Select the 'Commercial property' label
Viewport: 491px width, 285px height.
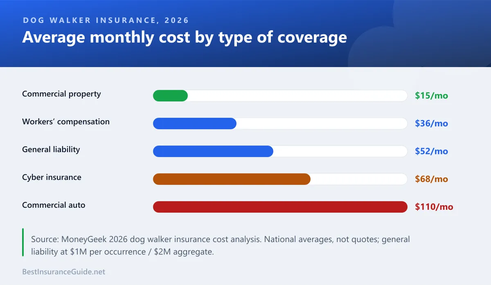tap(61, 94)
